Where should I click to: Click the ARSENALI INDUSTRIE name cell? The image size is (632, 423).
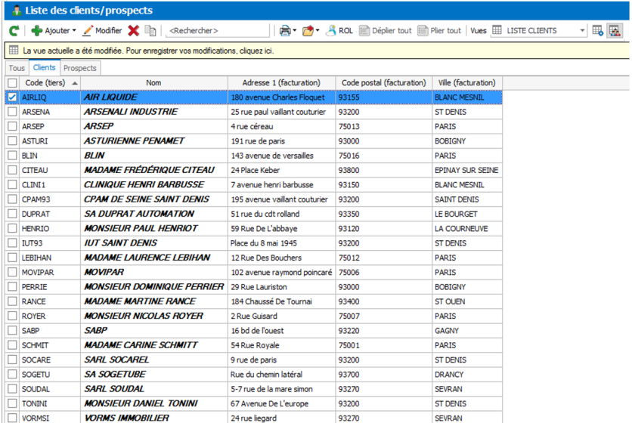click(x=154, y=112)
